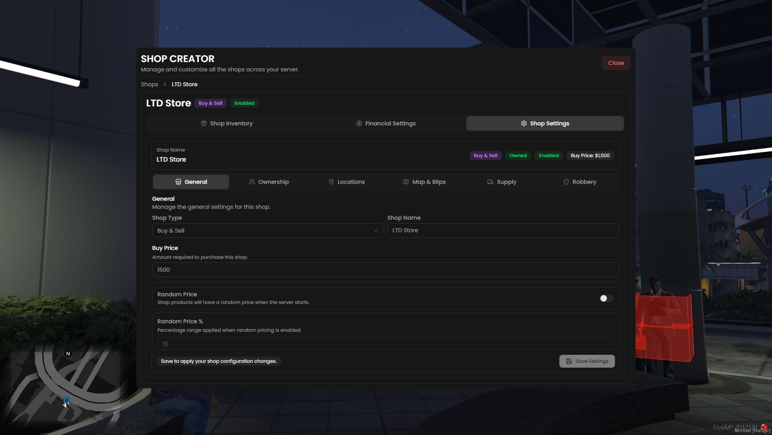Click the 'Buy Price' field label
The image size is (772, 435).
click(x=165, y=248)
